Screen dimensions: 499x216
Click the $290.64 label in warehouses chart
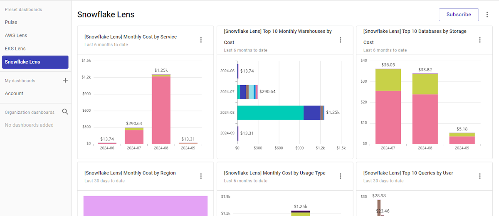pos(267,92)
